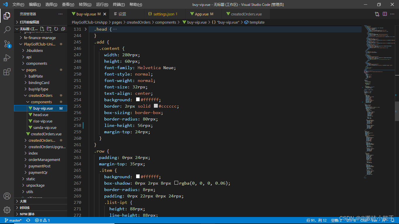Click the sync changes icon in status bar
Image resolution: width=399 pixels, height=224 pixels.
coord(28,220)
